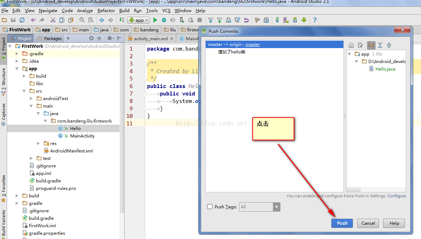Enable the Push Tags checkbox

[x=210, y=207]
